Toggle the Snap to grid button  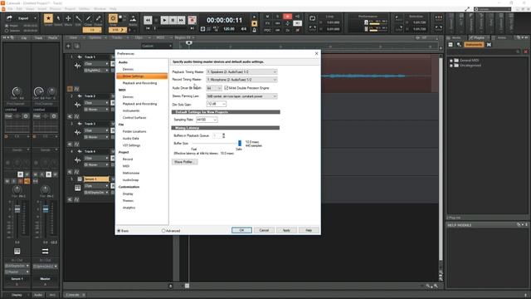[x=113, y=18]
